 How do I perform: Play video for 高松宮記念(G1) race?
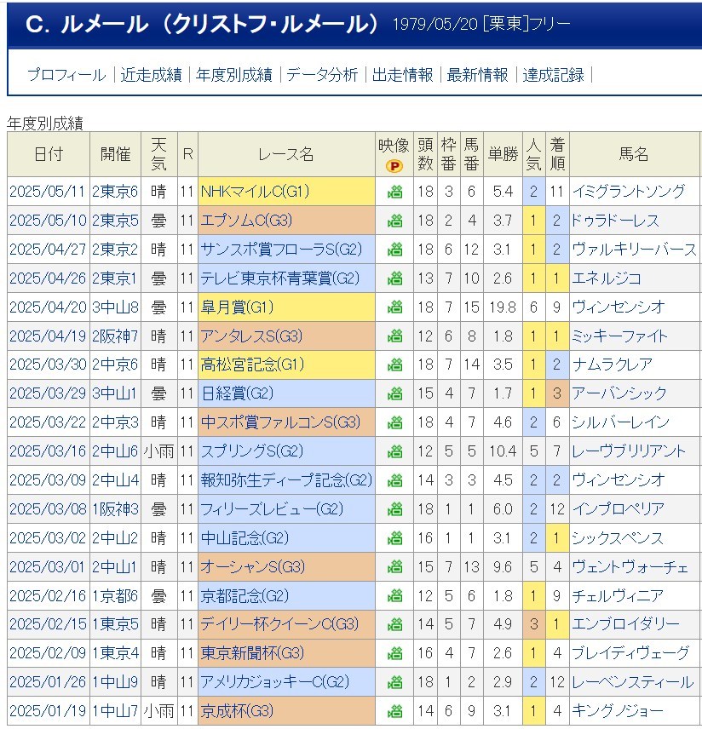click(394, 365)
